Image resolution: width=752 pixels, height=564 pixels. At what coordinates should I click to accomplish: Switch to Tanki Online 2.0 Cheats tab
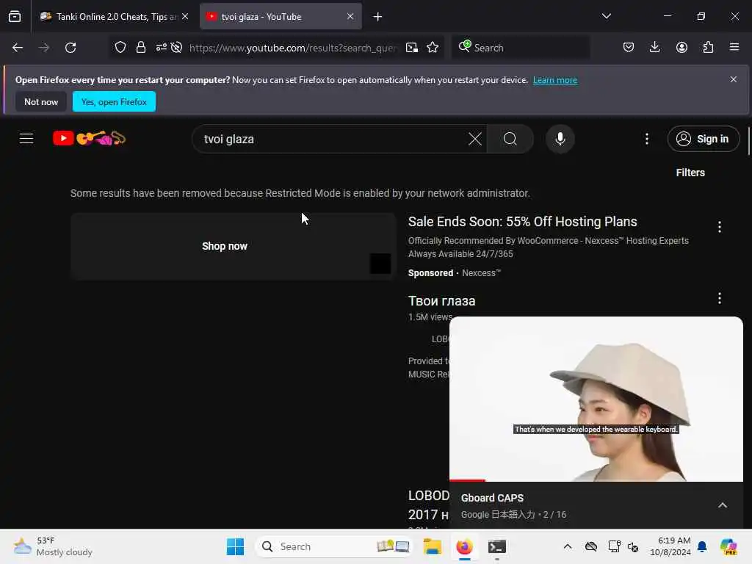pyautogui.click(x=114, y=16)
